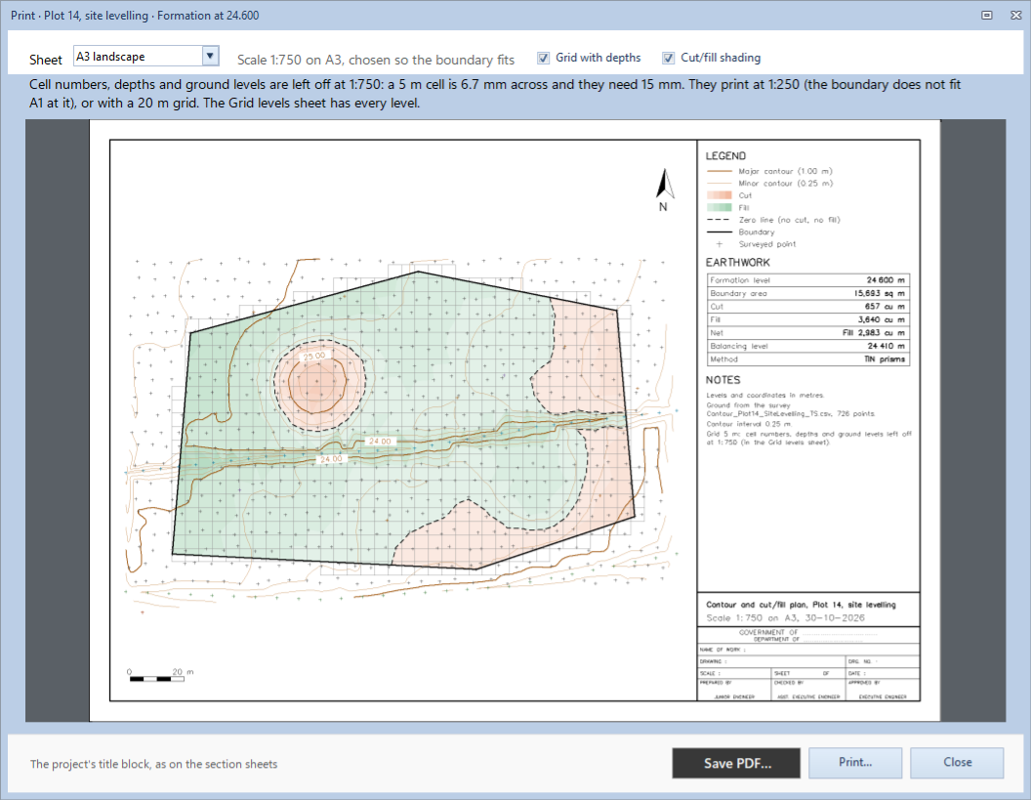Close the print dialog with Close button

click(x=958, y=763)
